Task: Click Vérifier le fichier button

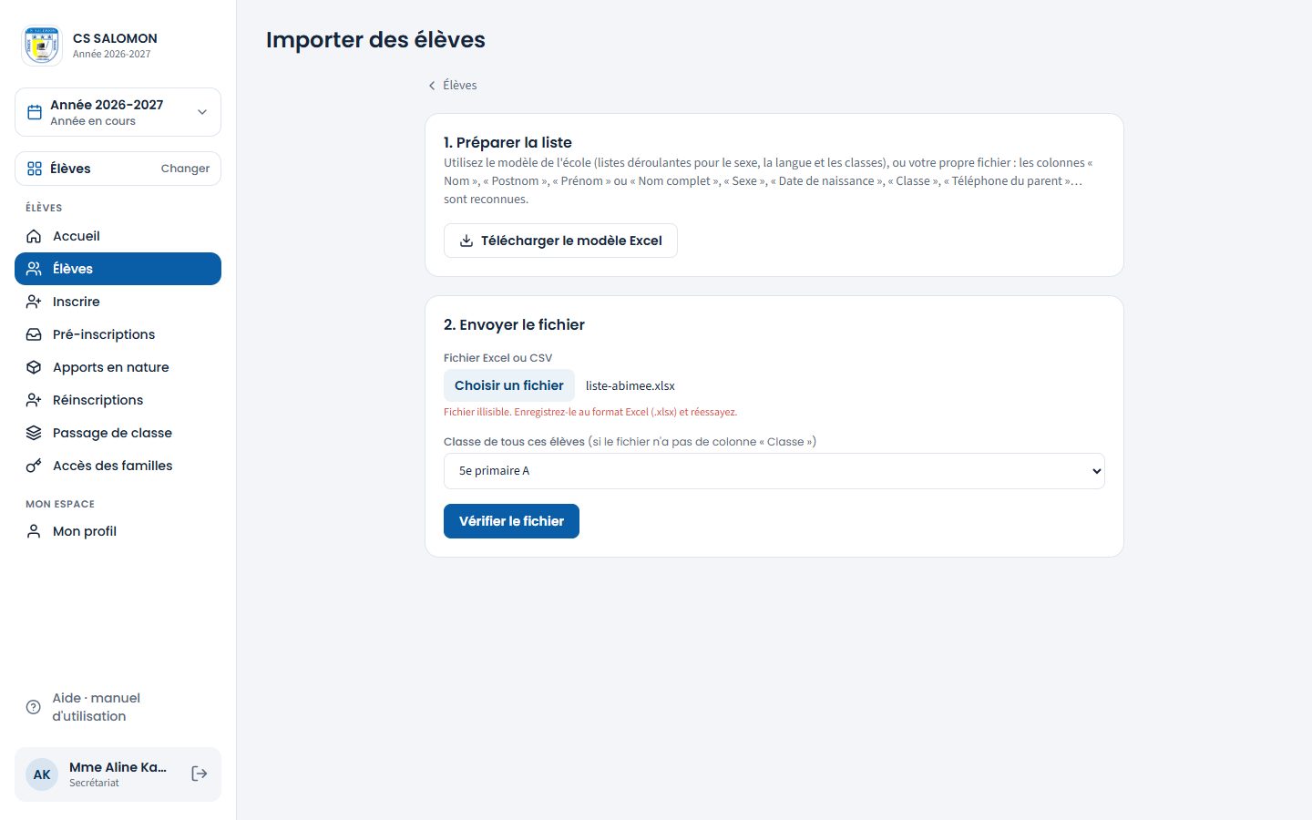Action: coord(511,521)
